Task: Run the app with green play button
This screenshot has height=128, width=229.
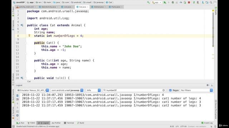Action: click(165, 2)
